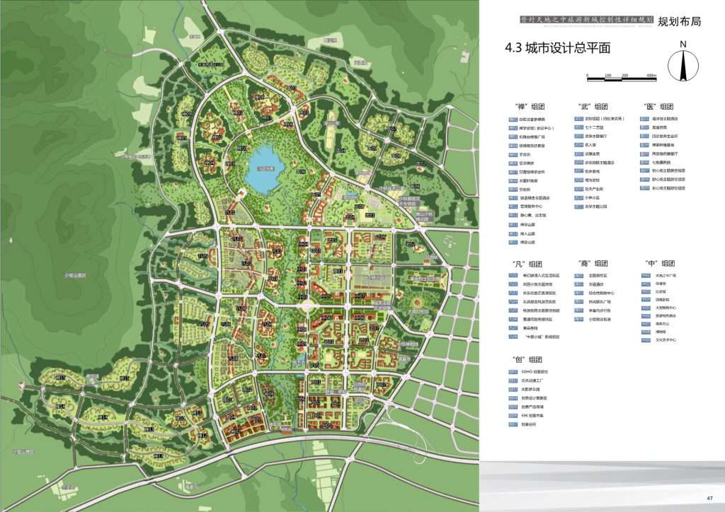Screen dimensions: 725x512
Task: Click the 4.3 城市设计总平面 title
Action: pyautogui.click(x=557, y=48)
